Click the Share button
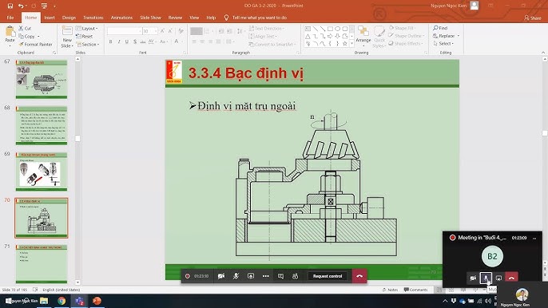The width and height of the screenshot is (548, 308). [533, 18]
